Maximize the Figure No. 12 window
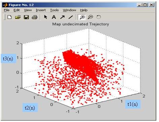159x122 pixels. point(145,5)
